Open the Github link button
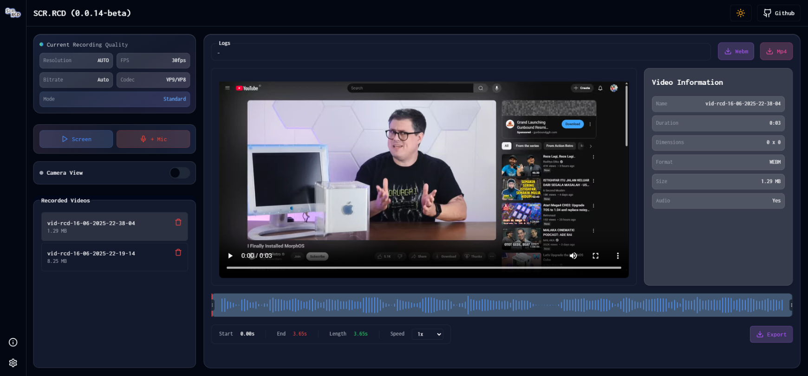The height and width of the screenshot is (376, 808). pyautogui.click(x=779, y=13)
